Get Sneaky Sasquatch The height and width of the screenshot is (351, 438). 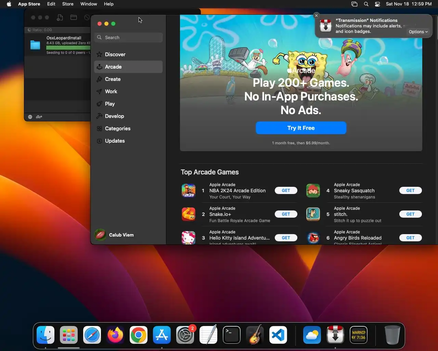(x=411, y=191)
